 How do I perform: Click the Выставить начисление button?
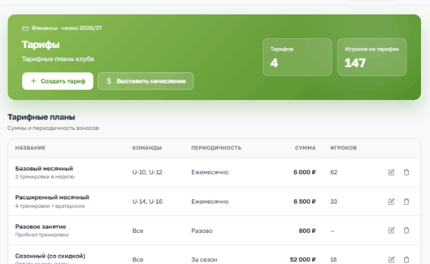(146, 81)
